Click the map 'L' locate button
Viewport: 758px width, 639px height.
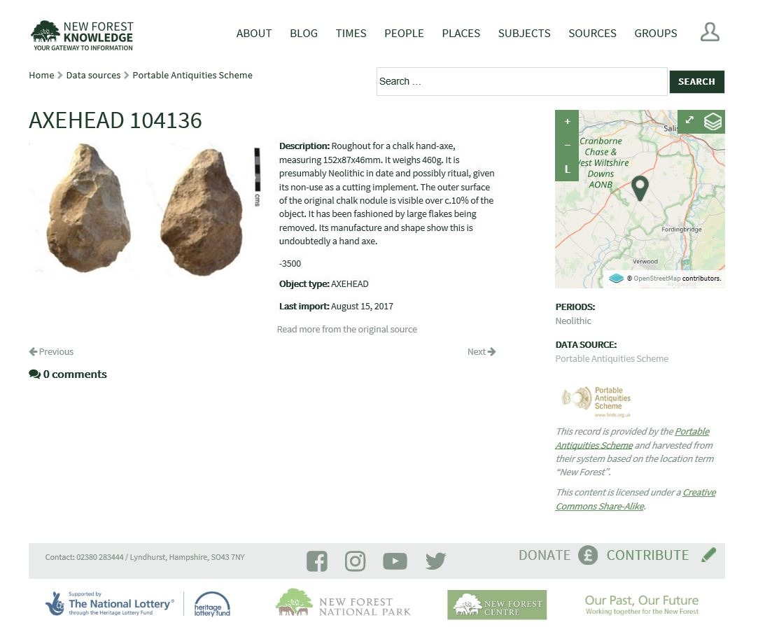click(567, 169)
